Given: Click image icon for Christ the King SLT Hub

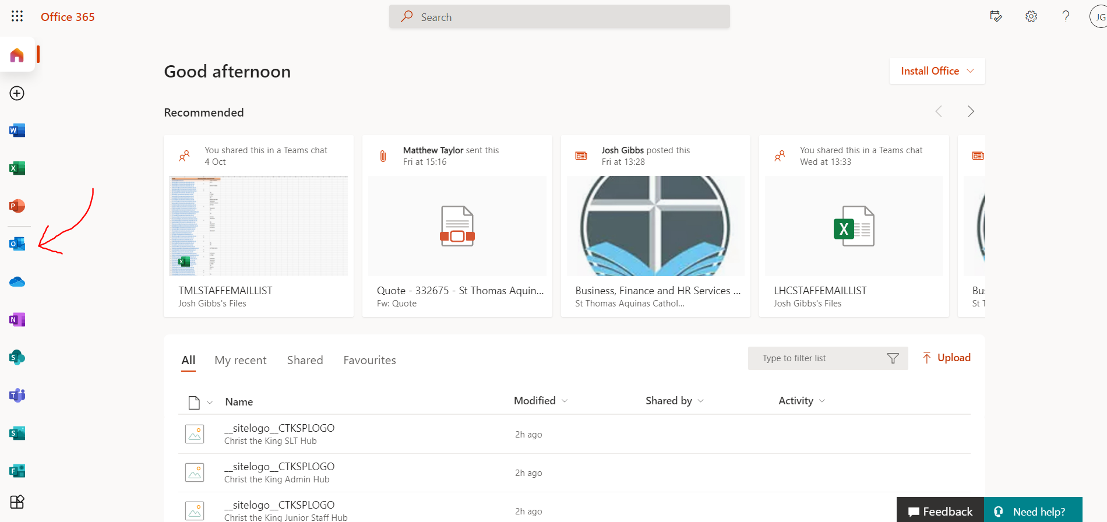Looking at the screenshot, I should point(195,434).
